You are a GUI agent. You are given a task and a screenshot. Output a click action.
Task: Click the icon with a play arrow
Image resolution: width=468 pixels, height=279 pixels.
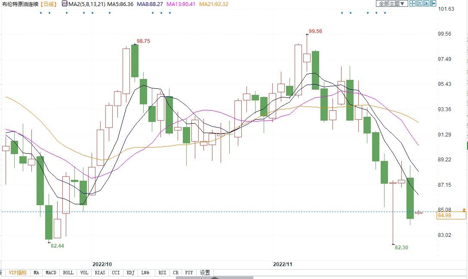(426, 3)
